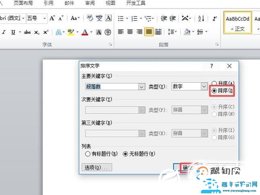Open the 开发工具 ribbon tab
The image size is (260, 195).
point(136,3)
